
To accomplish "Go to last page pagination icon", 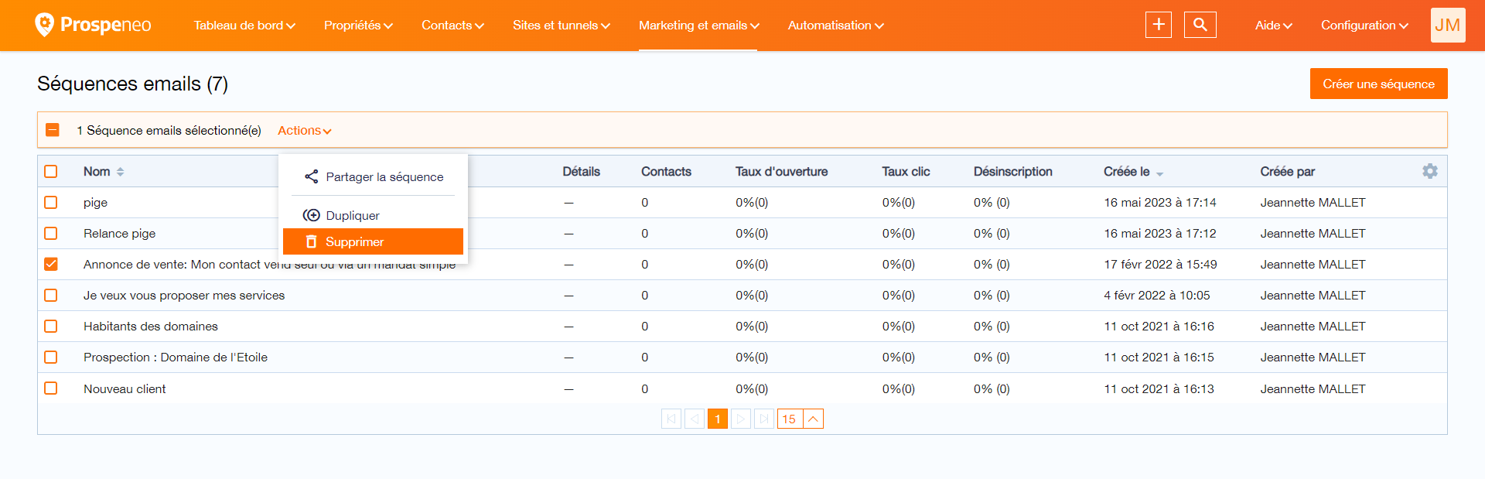I will point(764,419).
